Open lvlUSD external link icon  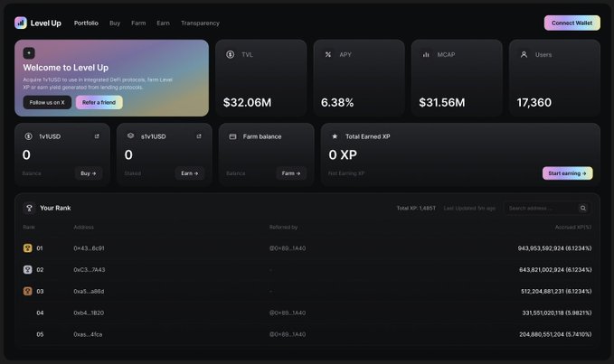(x=97, y=136)
